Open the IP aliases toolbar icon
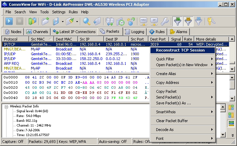237x146 pixels. (154, 21)
